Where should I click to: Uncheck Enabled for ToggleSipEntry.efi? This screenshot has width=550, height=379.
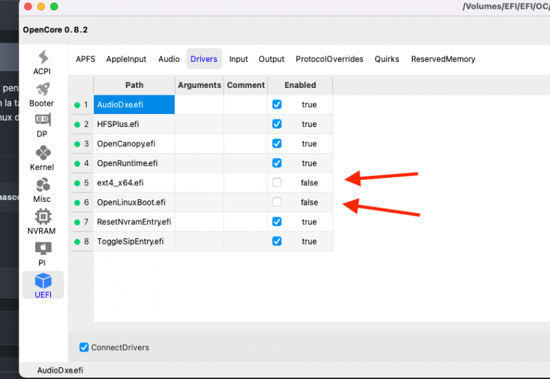277,241
